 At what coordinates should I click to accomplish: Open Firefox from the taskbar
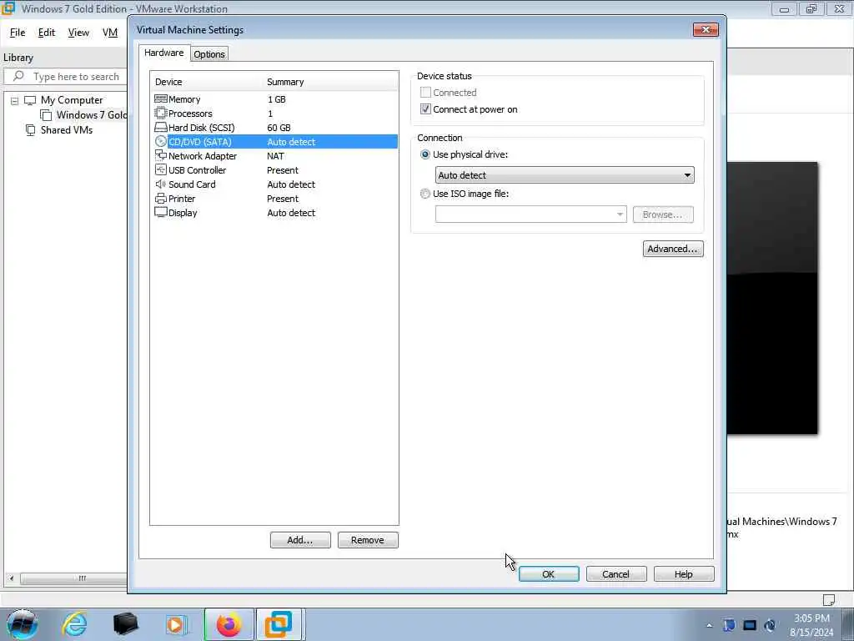point(229,624)
